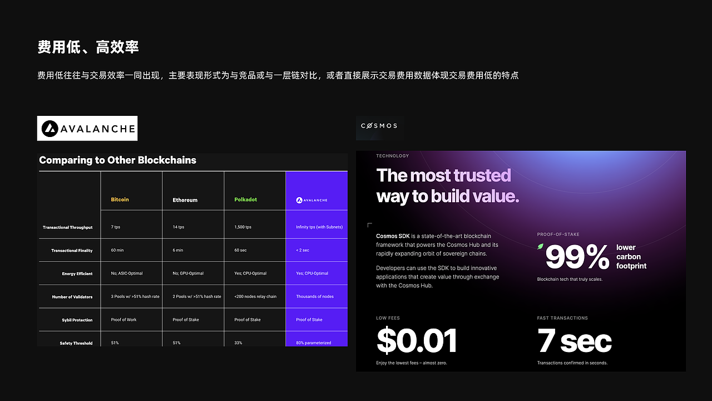Click the '<200 nodes relay chain' cell
This screenshot has height=401, width=712.
pos(255,296)
